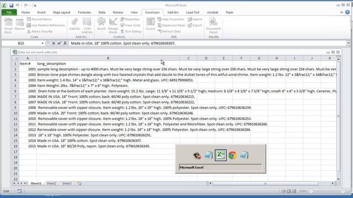Click the Sheet1 tab

point(36,183)
